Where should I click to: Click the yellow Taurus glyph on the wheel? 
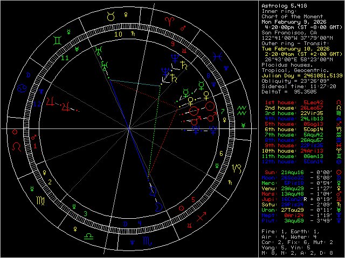(x=111, y=17)
